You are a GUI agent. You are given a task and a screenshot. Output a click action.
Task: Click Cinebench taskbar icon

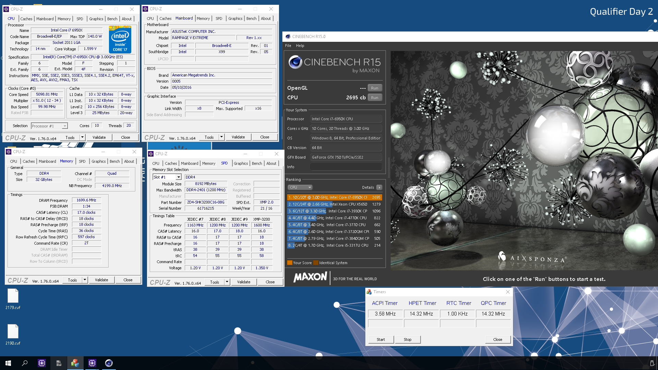coord(109,363)
